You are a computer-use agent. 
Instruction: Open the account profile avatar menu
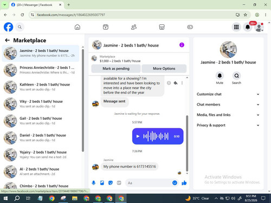pos(259,27)
